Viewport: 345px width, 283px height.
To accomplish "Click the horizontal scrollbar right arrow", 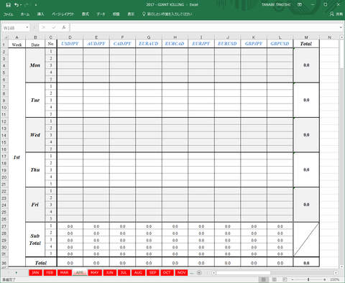I will (336, 273).
